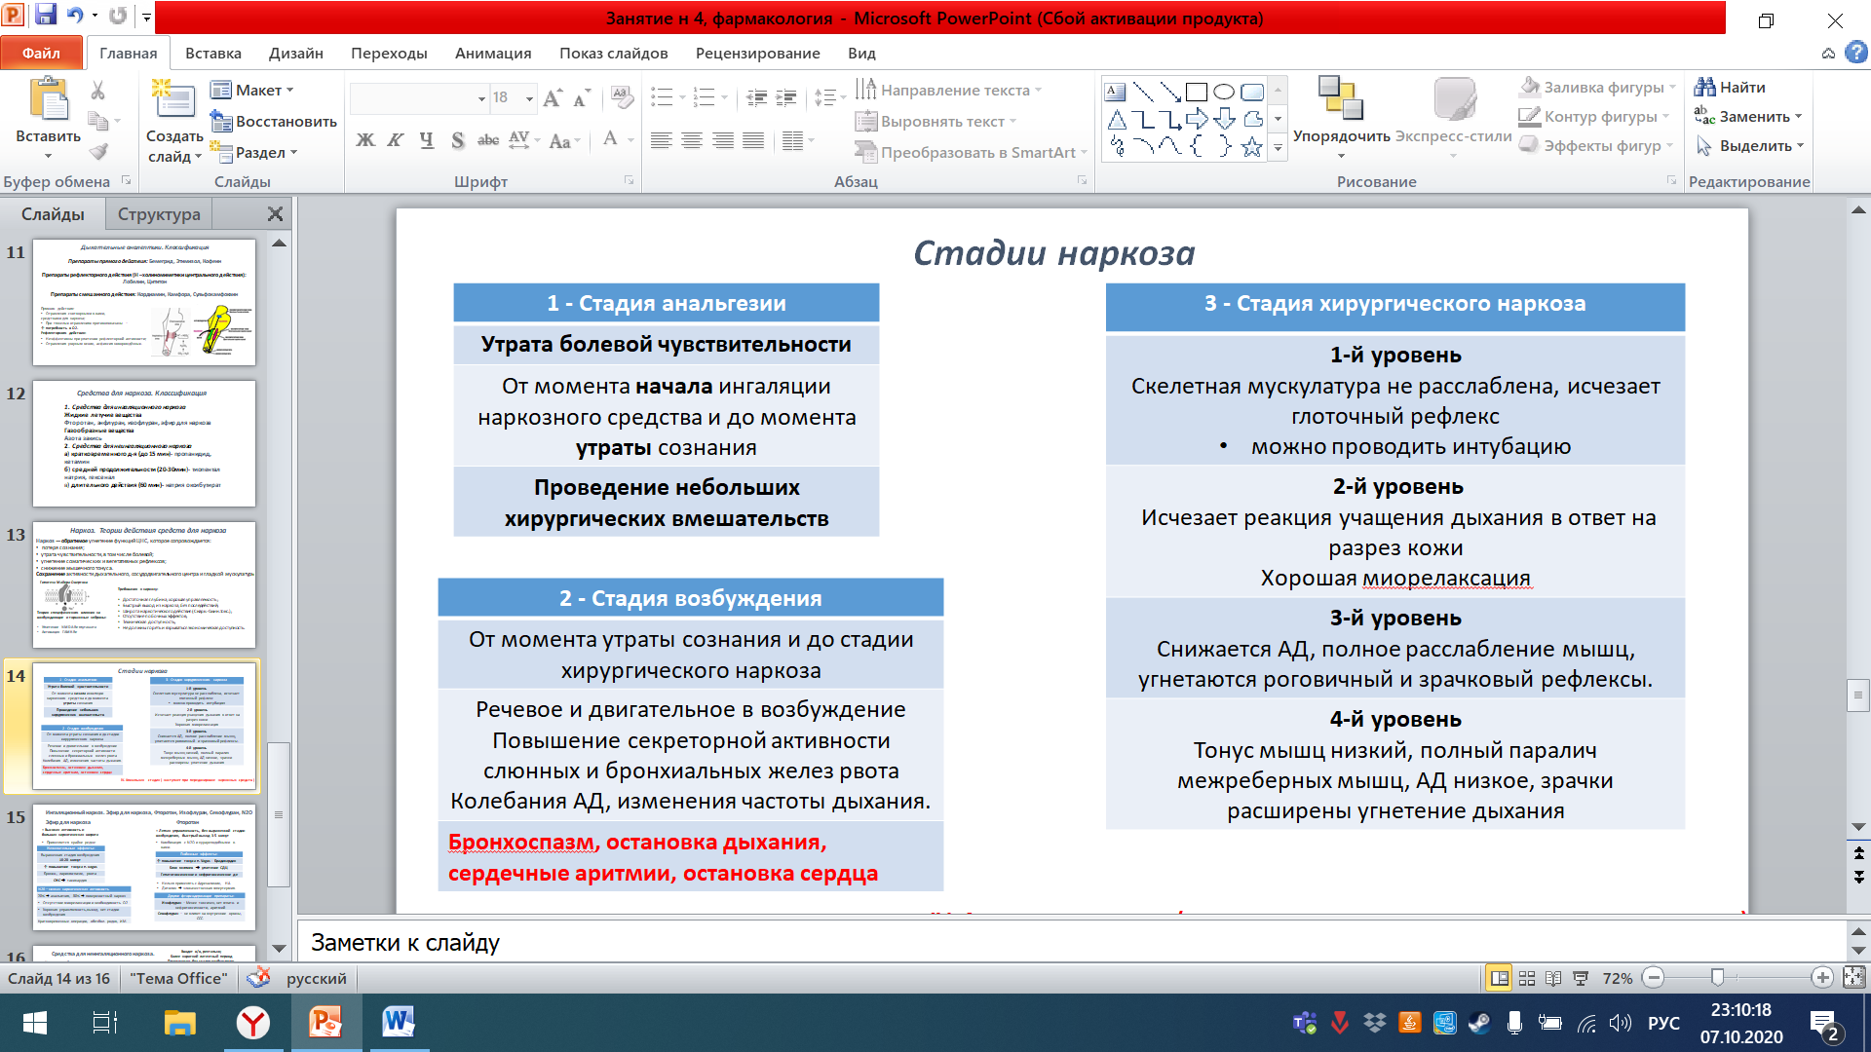Image resolution: width=1871 pixels, height=1052 pixels.
Task: Zoom in with the plus button
Action: click(x=1822, y=977)
